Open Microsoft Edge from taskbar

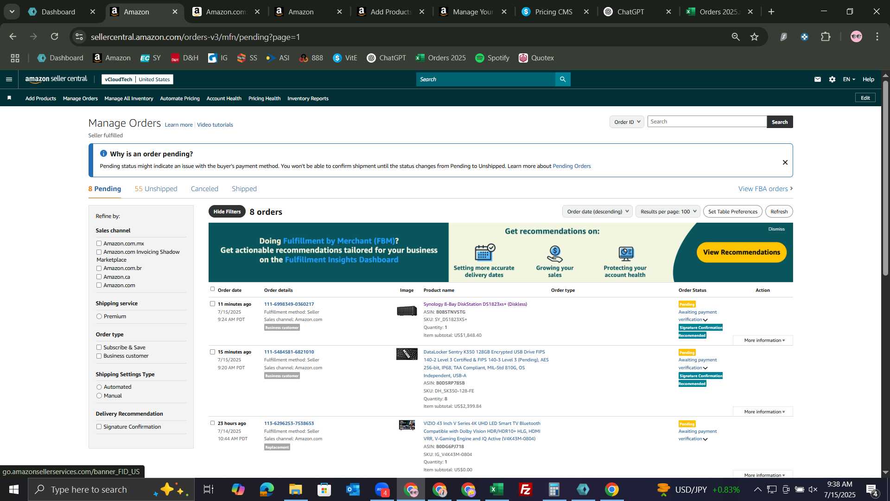click(267, 489)
